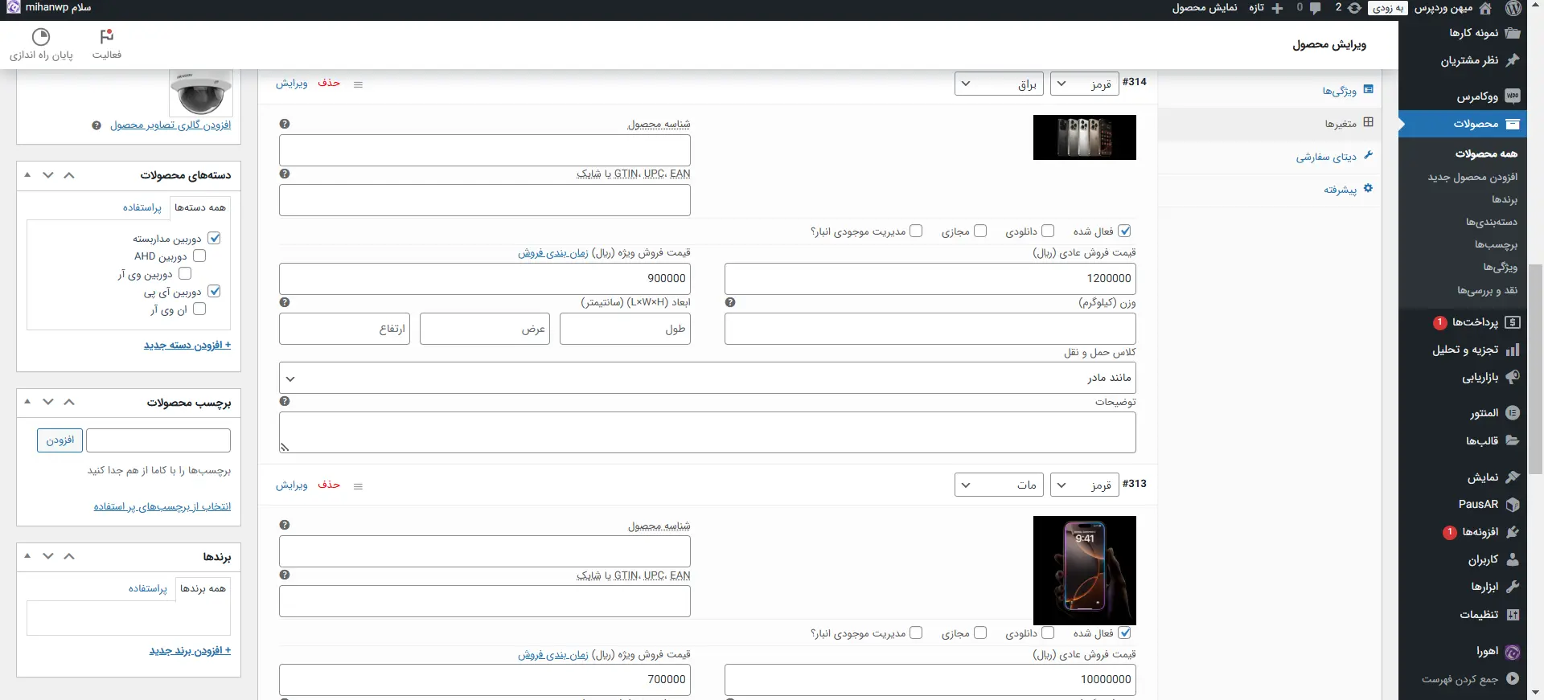
Task: Click افزودن دسته جدید link
Action: pos(187,345)
